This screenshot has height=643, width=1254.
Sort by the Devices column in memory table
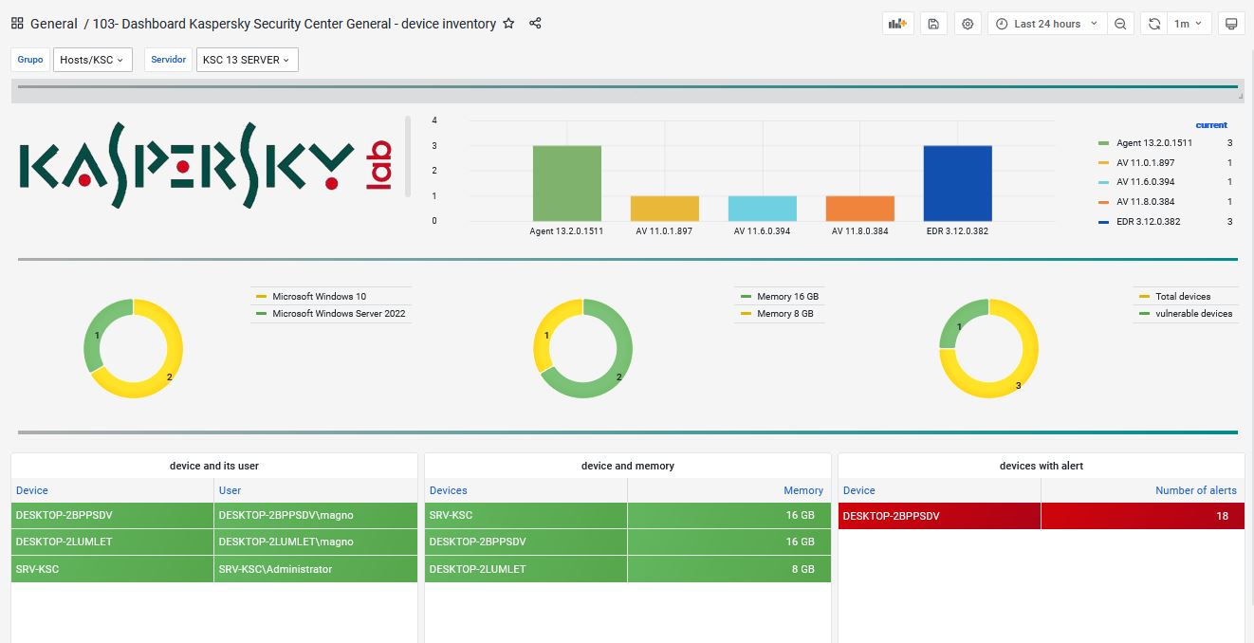point(449,490)
